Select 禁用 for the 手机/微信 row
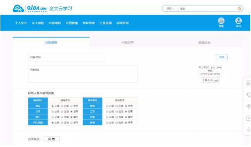The image size is (251, 147). (71, 123)
